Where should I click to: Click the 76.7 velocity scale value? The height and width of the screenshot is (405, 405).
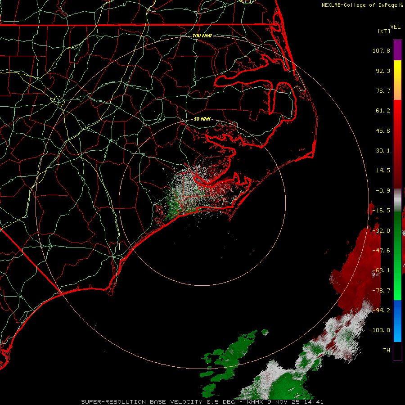(383, 90)
